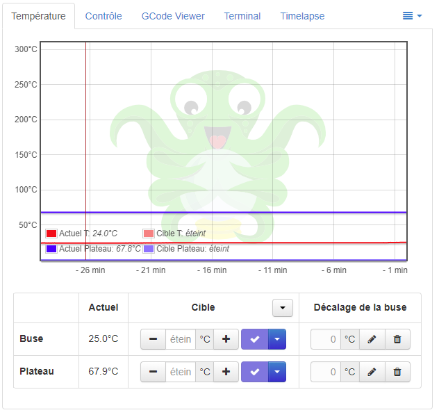Click the blue Actuel Plateau legend swatch
Viewport: 439px width, 417px height.
[51, 249]
